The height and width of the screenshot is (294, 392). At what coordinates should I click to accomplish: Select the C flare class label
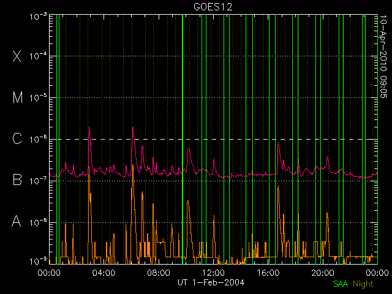click(17, 138)
